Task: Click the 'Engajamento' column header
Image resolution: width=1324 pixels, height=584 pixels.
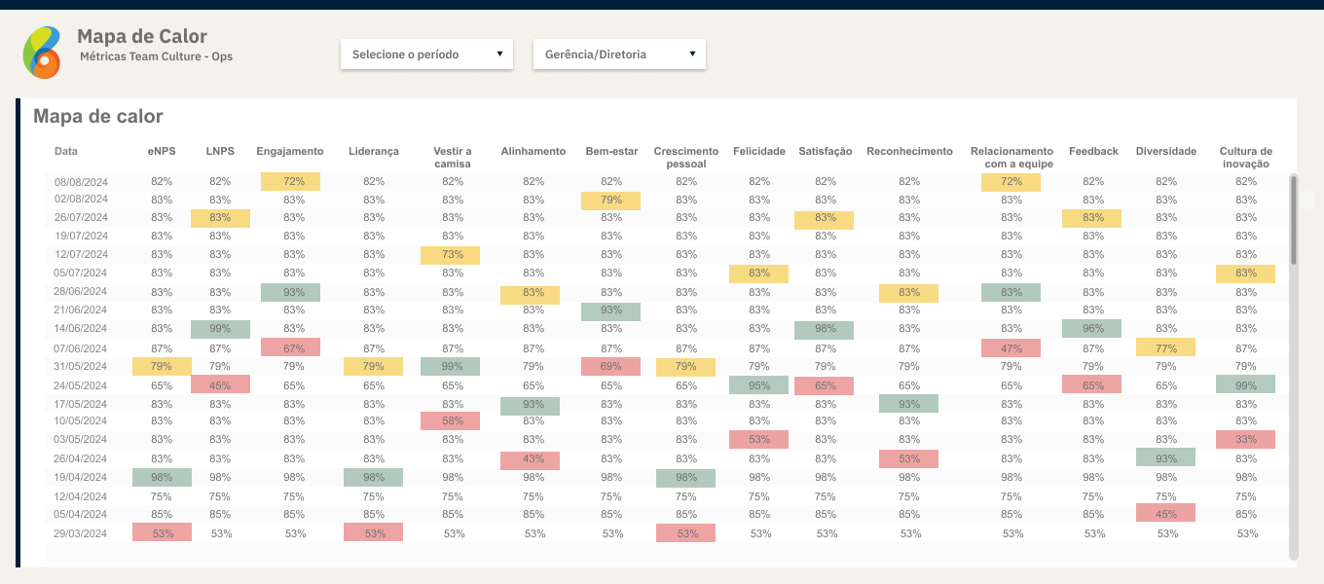Action: point(290,152)
